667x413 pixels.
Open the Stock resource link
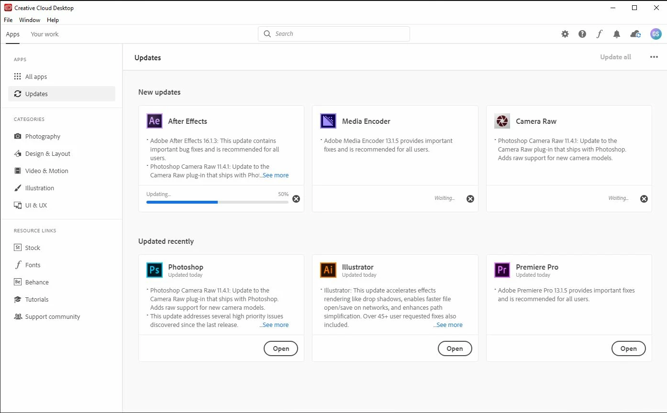(62, 248)
